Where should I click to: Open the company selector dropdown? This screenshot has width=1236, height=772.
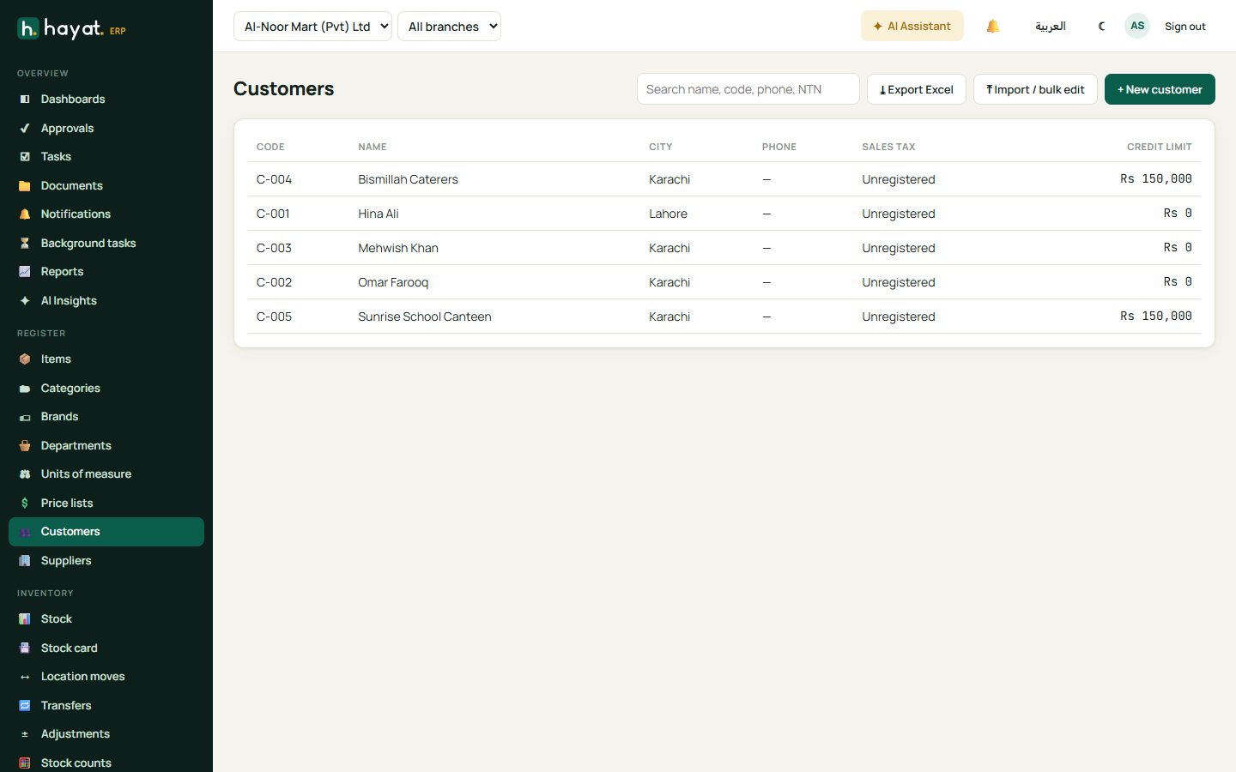click(312, 27)
